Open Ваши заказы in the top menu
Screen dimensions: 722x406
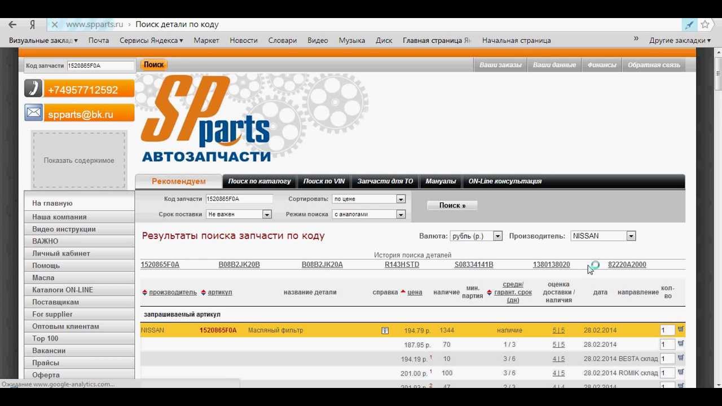(x=500, y=65)
